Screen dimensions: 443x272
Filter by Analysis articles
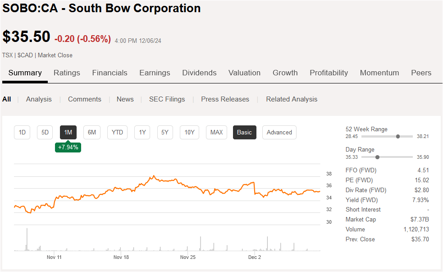39,99
